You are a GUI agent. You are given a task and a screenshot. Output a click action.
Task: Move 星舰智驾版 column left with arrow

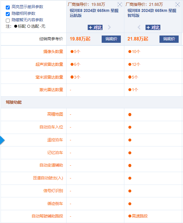(x=139, y=27)
